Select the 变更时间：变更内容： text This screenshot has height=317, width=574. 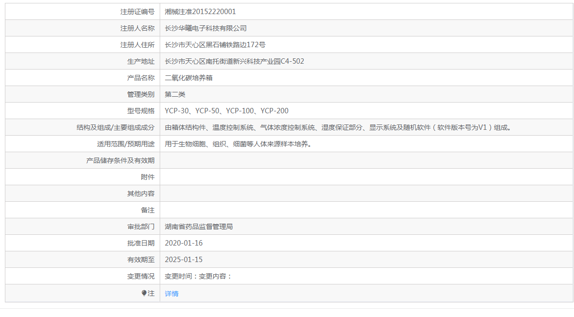199,277
